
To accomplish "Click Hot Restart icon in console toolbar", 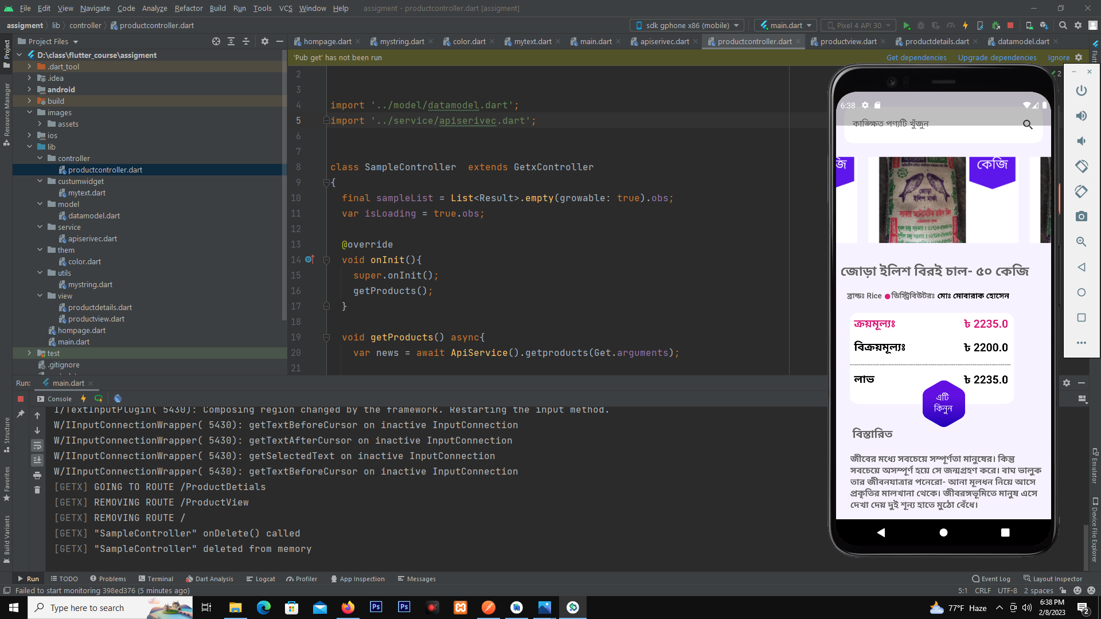I will pyautogui.click(x=99, y=399).
